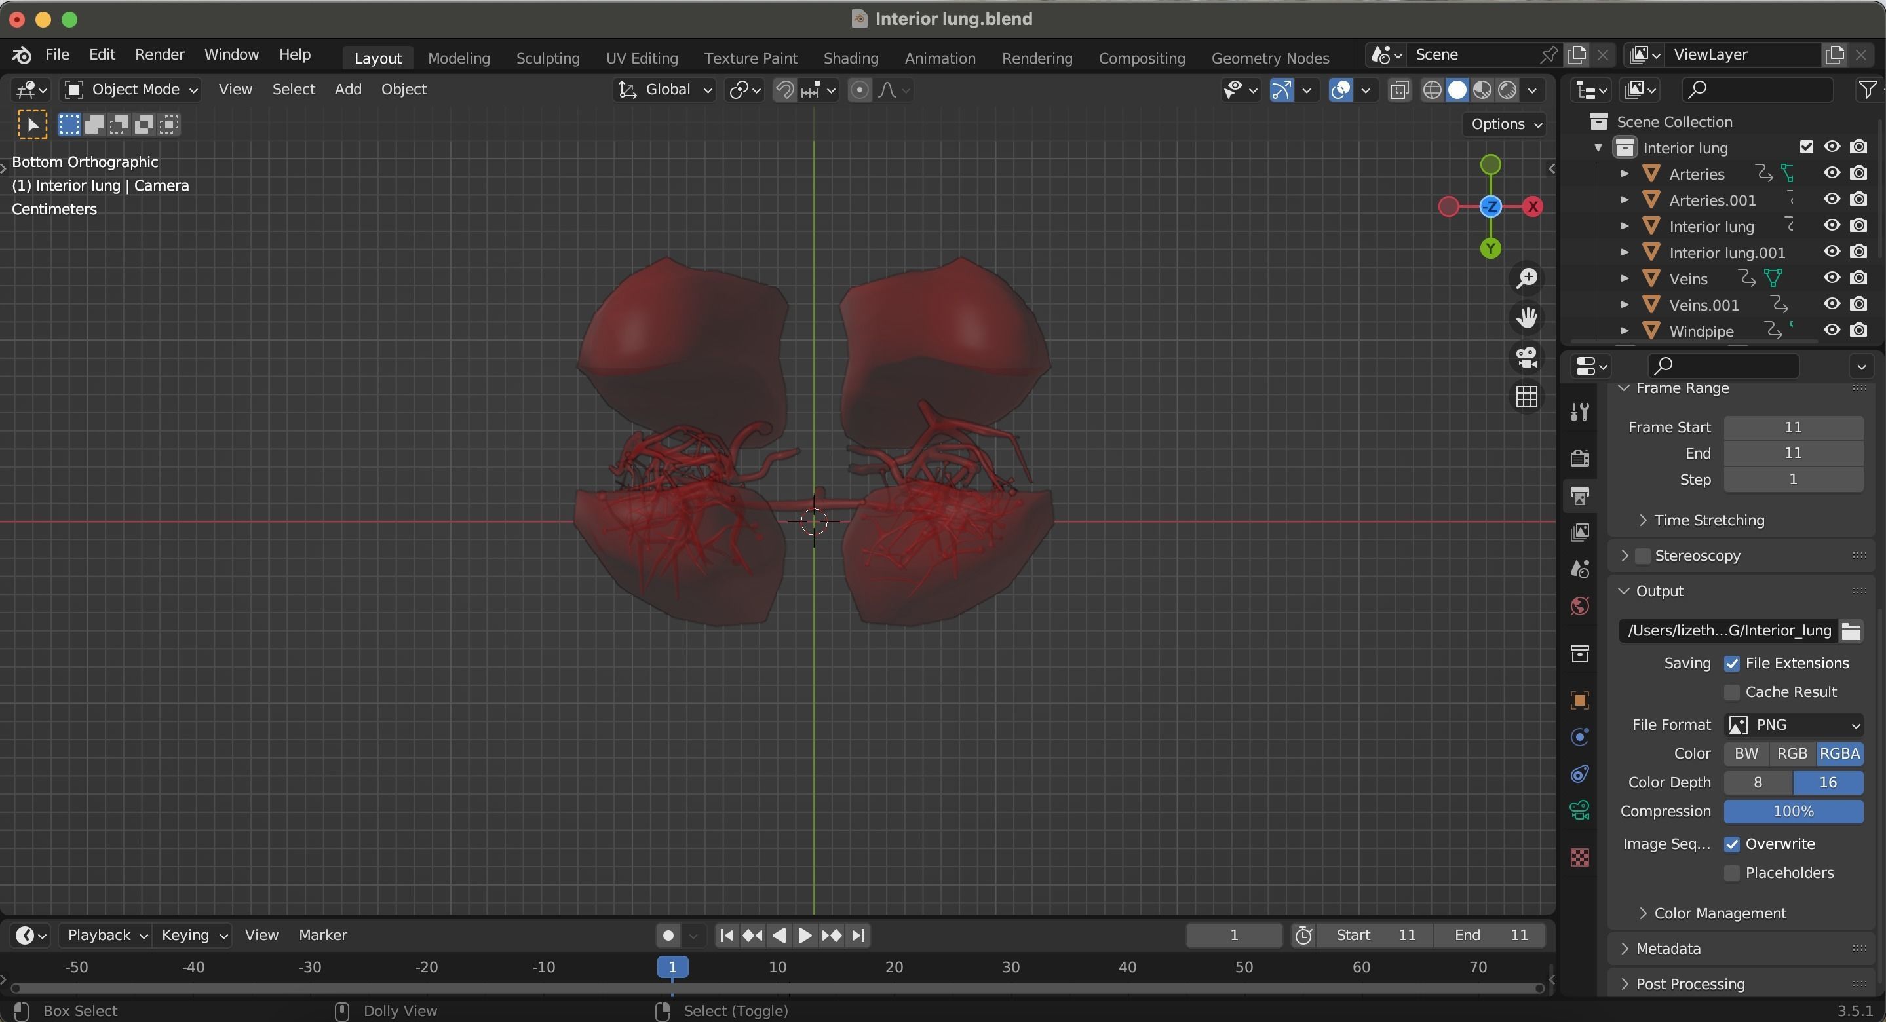Select the Object Properties icon
1886x1022 pixels.
[x=1579, y=700]
